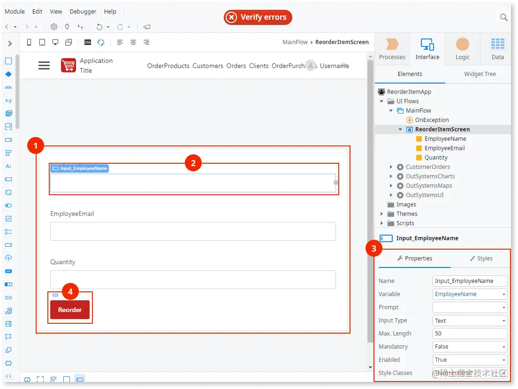The image size is (518, 389).
Task: Switch to the Widget Tree tab
Action: point(480,74)
